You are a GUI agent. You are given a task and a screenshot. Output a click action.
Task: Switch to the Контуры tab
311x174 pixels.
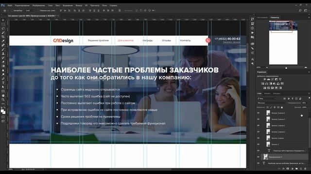(x=276, y=93)
